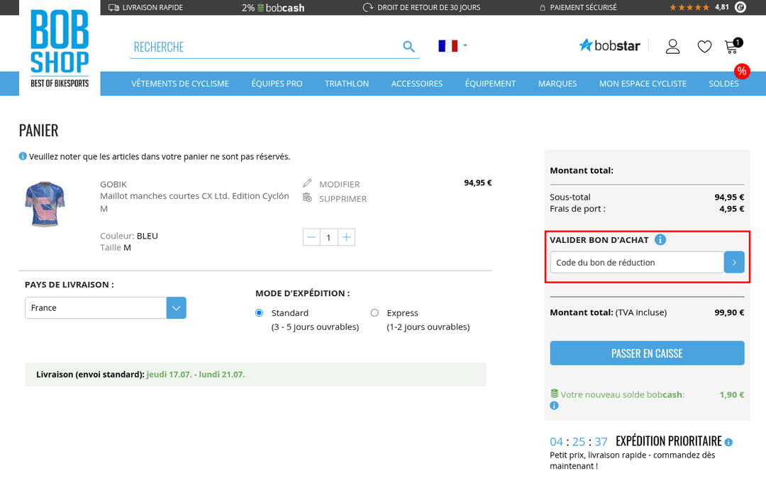
Task: Click Droit de retour de 30 jours
Action: (421, 8)
